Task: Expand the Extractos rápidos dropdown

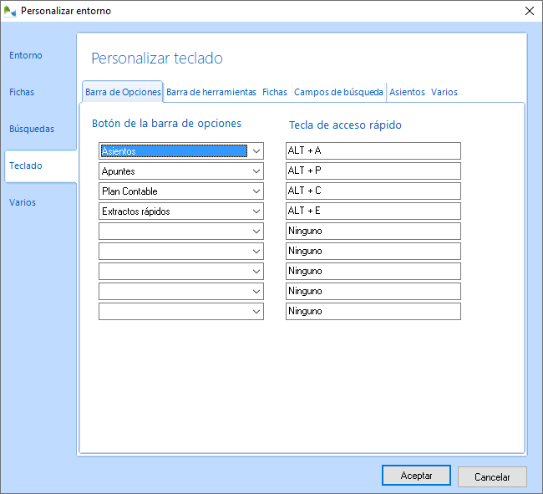Action: [x=256, y=211]
